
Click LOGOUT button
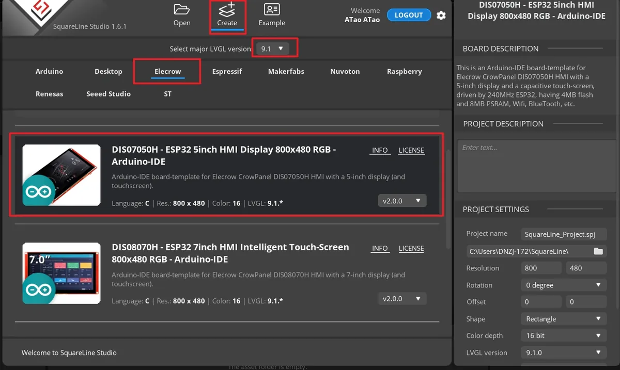pos(409,15)
